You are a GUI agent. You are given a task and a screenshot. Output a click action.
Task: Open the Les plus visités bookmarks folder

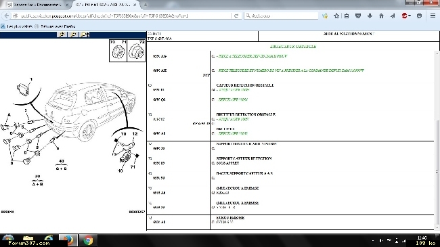point(17,26)
